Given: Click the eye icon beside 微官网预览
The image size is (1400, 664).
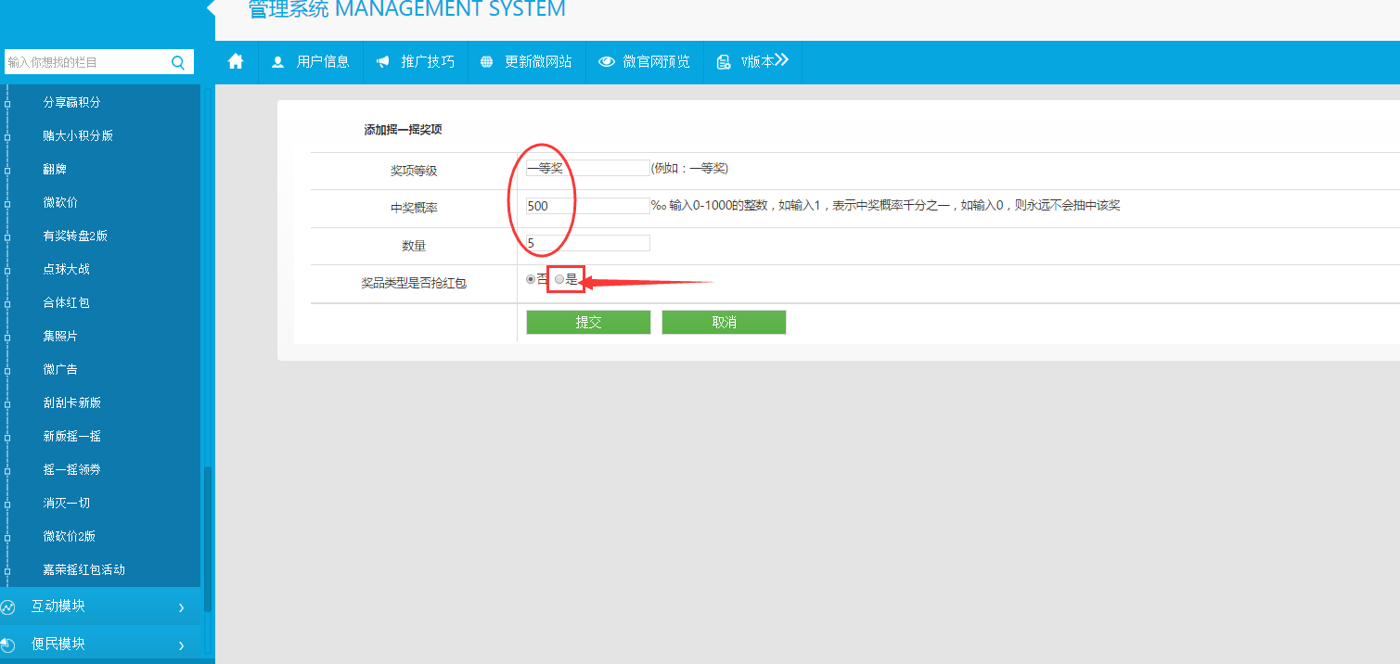Looking at the screenshot, I should coord(607,62).
